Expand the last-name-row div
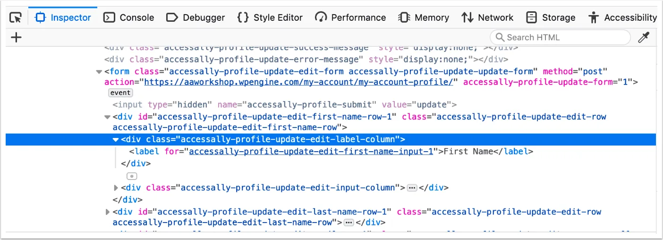Screen dimensions: 663x240 point(107,212)
